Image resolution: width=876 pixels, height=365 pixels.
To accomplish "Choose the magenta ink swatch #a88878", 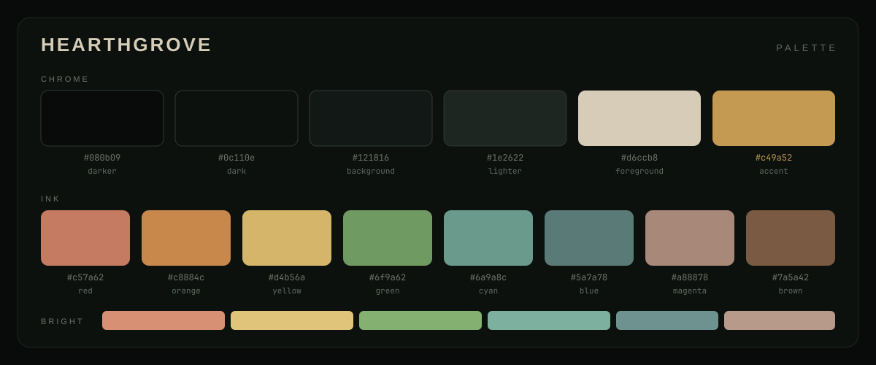I will click(690, 238).
